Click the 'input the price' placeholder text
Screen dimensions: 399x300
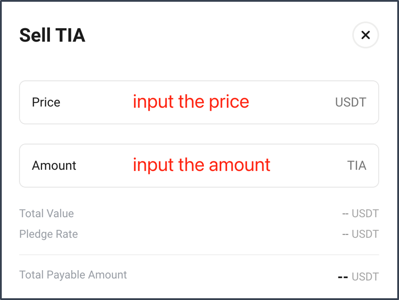[x=191, y=102]
